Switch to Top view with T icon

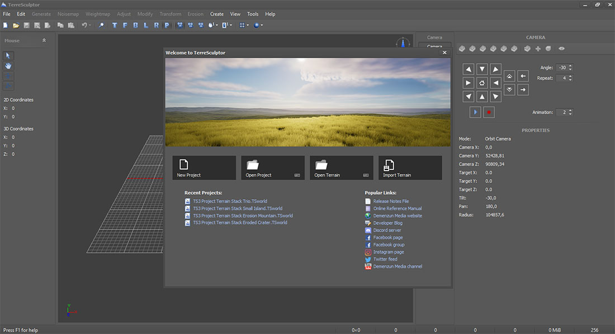coord(115,25)
